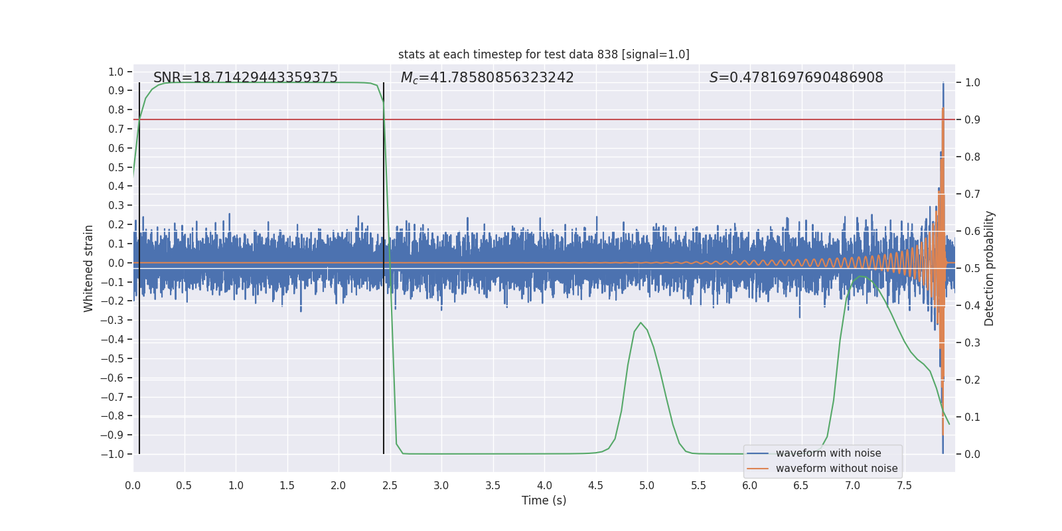Click the 0.1 tick on the Whitened strain axis
This screenshot has height=531, width=1062.
click(116, 244)
